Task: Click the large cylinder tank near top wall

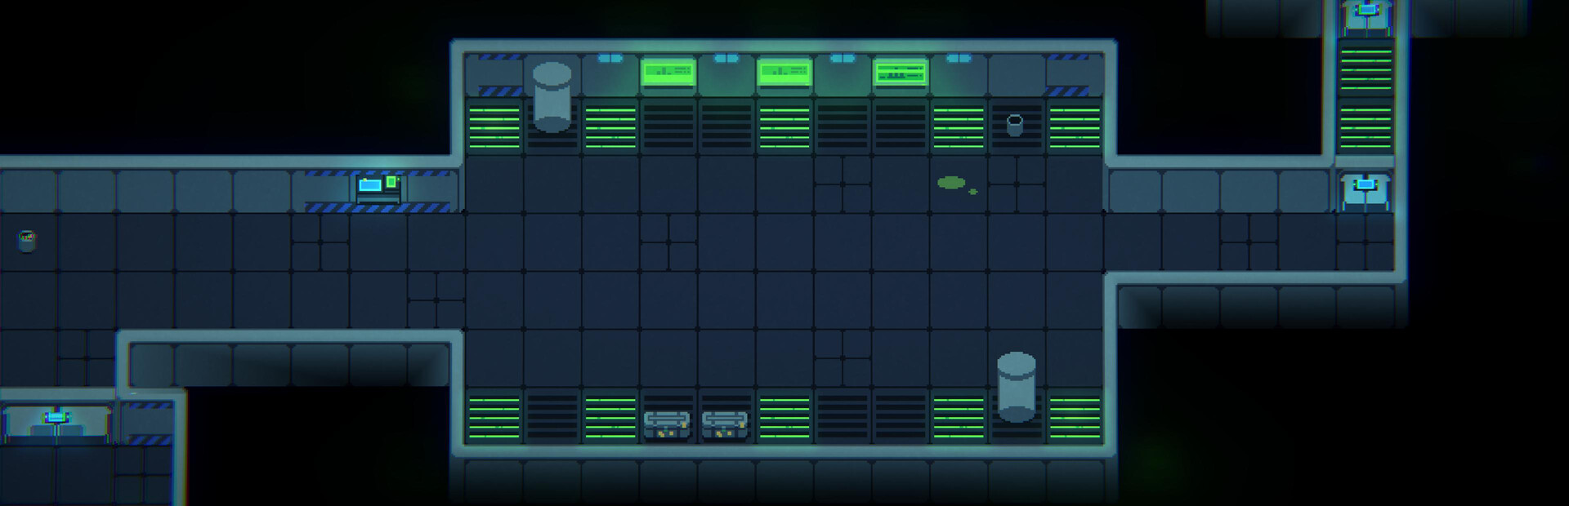Action: click(x=552, y=96)
